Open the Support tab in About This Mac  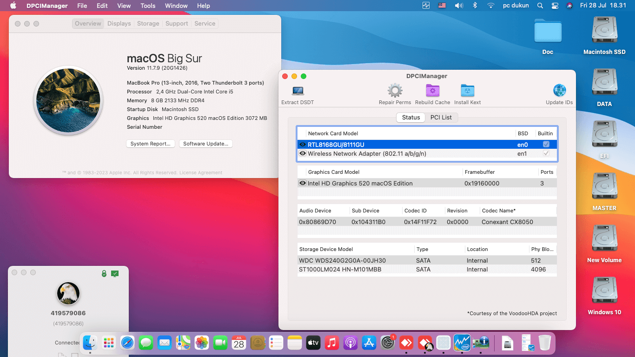coord(177,24)
